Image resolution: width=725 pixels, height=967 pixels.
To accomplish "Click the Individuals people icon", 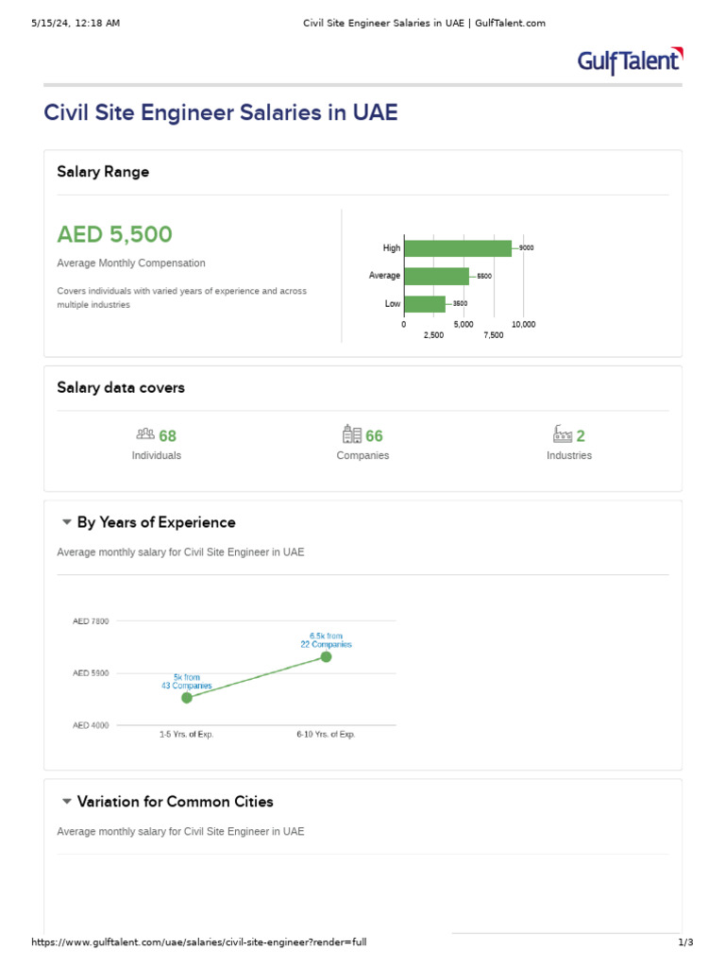I will click(x=145, y=434).
